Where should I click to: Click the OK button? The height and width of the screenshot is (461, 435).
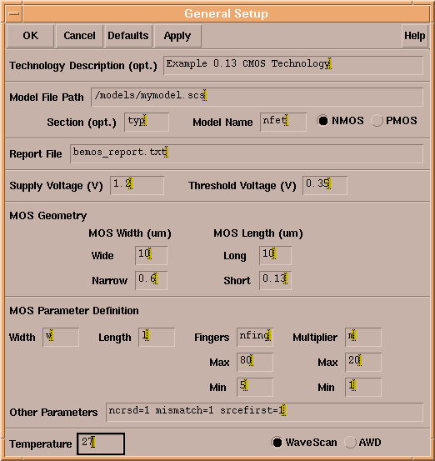(30, 36)
